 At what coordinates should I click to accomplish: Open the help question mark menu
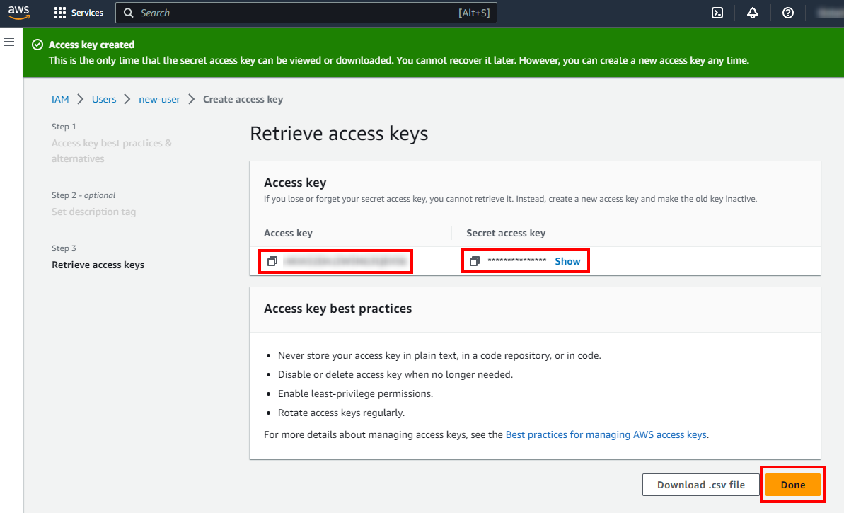(788, 13)
